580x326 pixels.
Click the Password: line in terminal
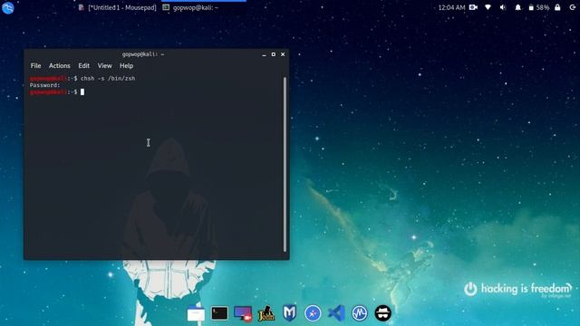tap(44, 85)
